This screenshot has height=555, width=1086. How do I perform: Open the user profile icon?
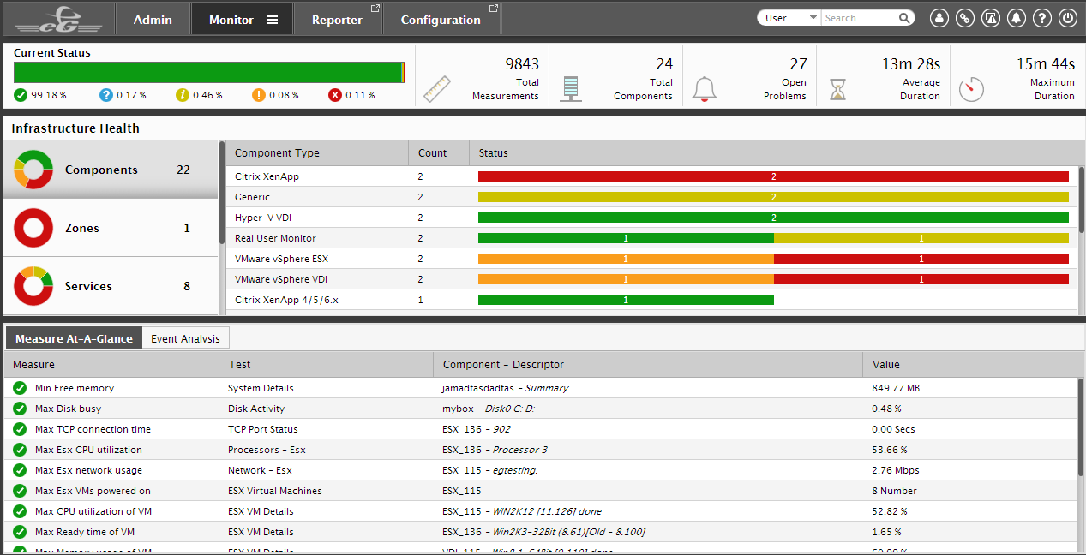click(939, 18)
